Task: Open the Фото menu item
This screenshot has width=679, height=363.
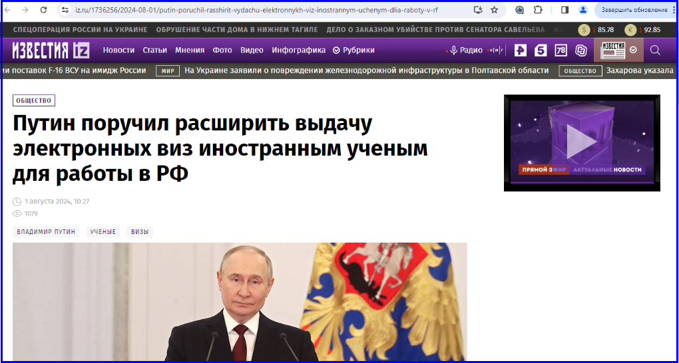Action: [222, 50]
